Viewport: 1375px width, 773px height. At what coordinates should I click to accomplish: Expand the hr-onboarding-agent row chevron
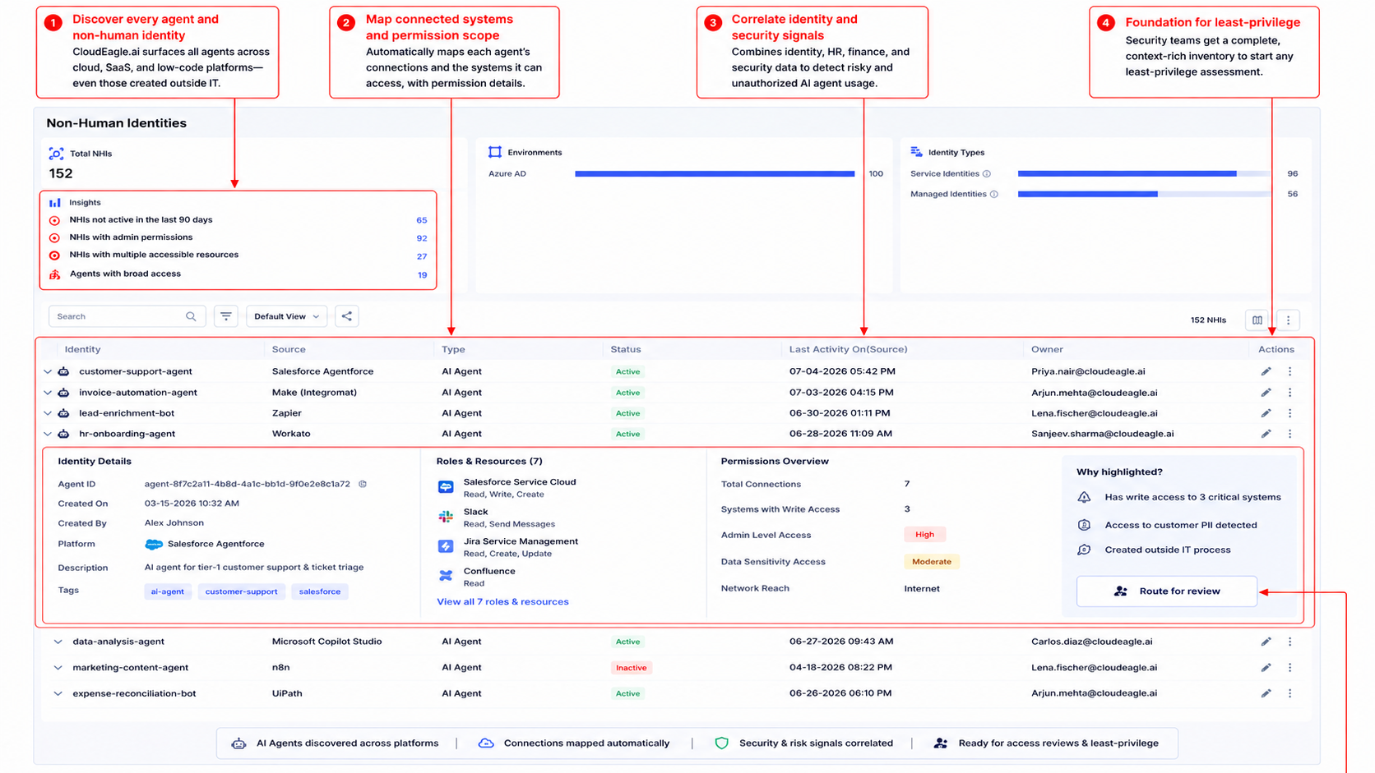point(48,434)
